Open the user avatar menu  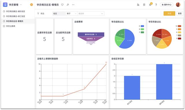178,5
